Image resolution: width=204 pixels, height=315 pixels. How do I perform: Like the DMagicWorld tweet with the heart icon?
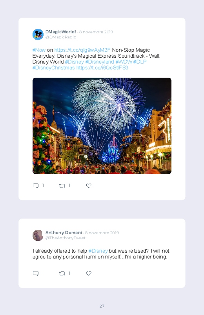[x=89, y=186]
